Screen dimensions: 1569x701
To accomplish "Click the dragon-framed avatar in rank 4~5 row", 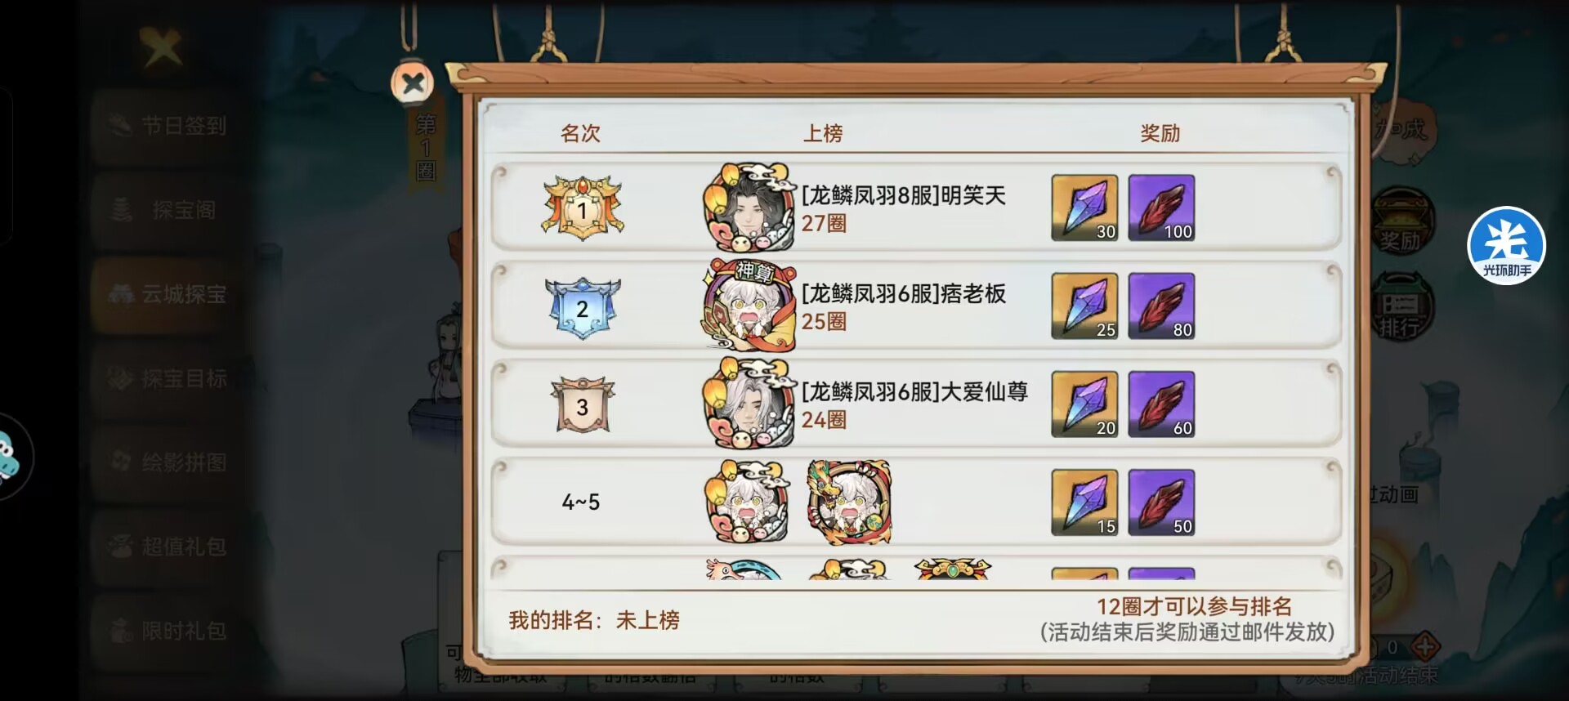I will (849, 502).
